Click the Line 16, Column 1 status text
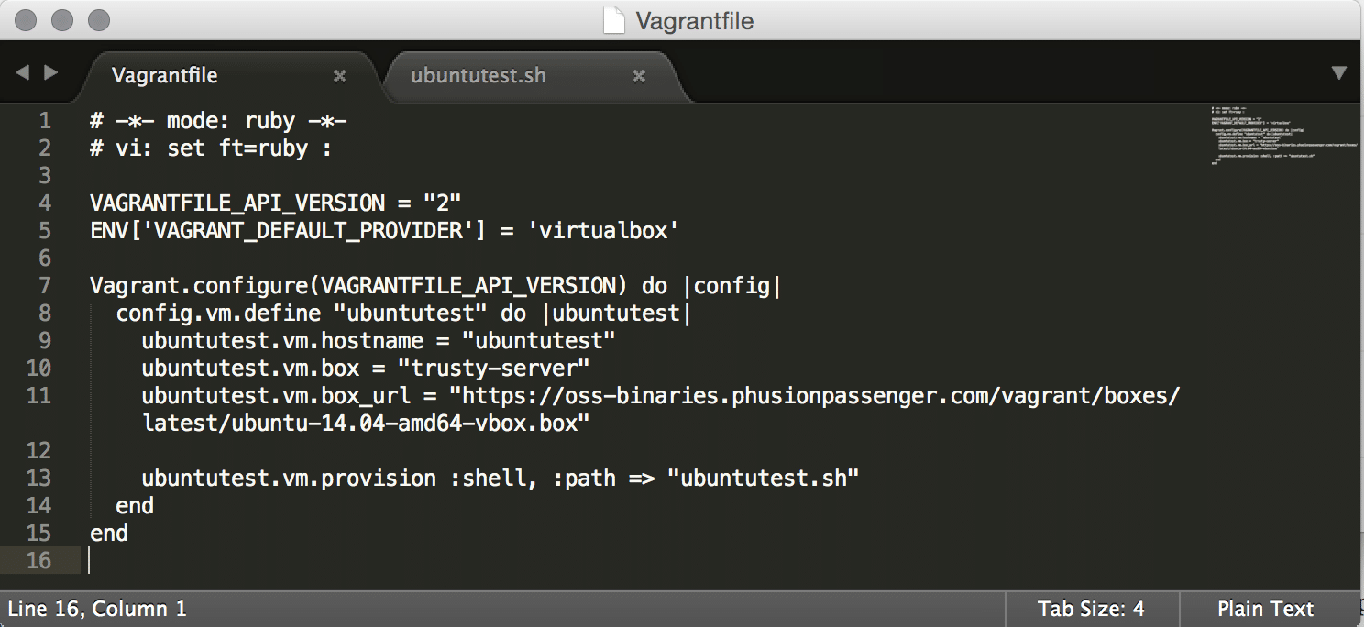This screenshot has width=1364, height=627. (x=97, y=609)
